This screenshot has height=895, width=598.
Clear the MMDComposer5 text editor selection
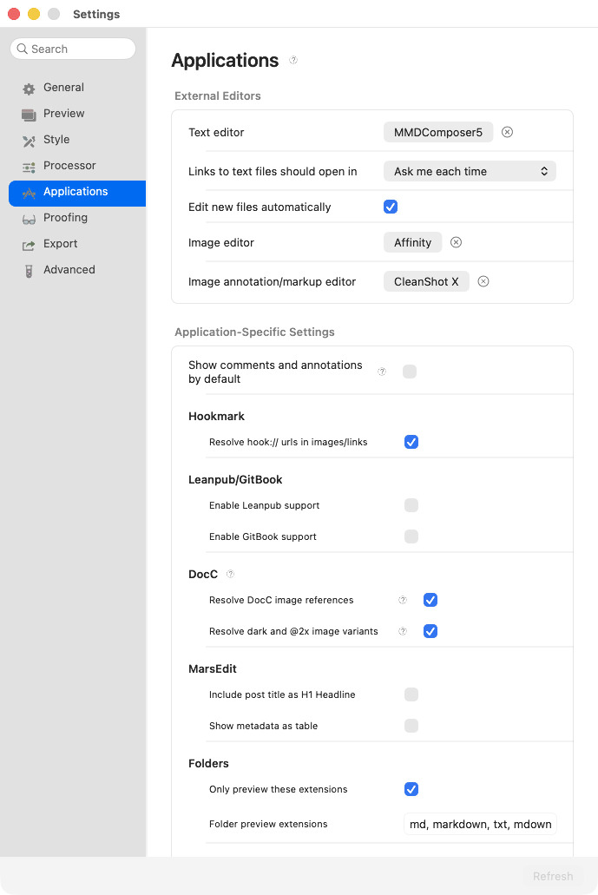507,133
